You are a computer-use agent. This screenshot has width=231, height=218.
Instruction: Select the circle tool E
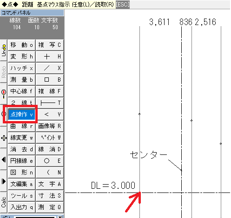pos(50,161)
